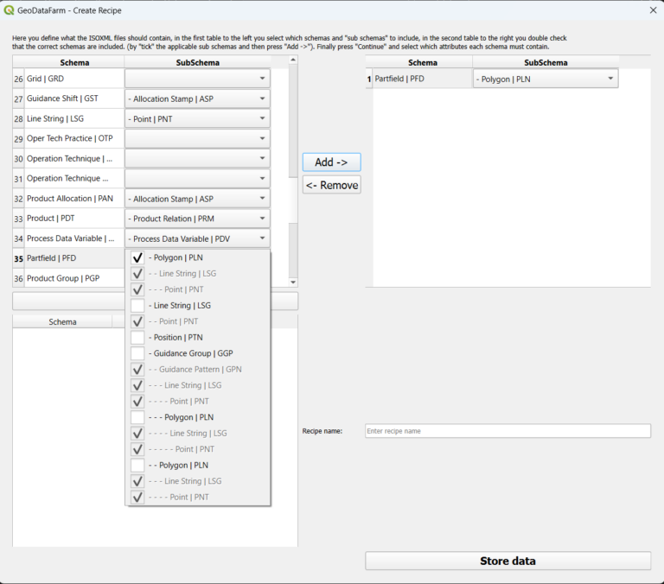
Task: Expand Guidance Shift Allocation Stamp dropdown
Action: point(197,99)
